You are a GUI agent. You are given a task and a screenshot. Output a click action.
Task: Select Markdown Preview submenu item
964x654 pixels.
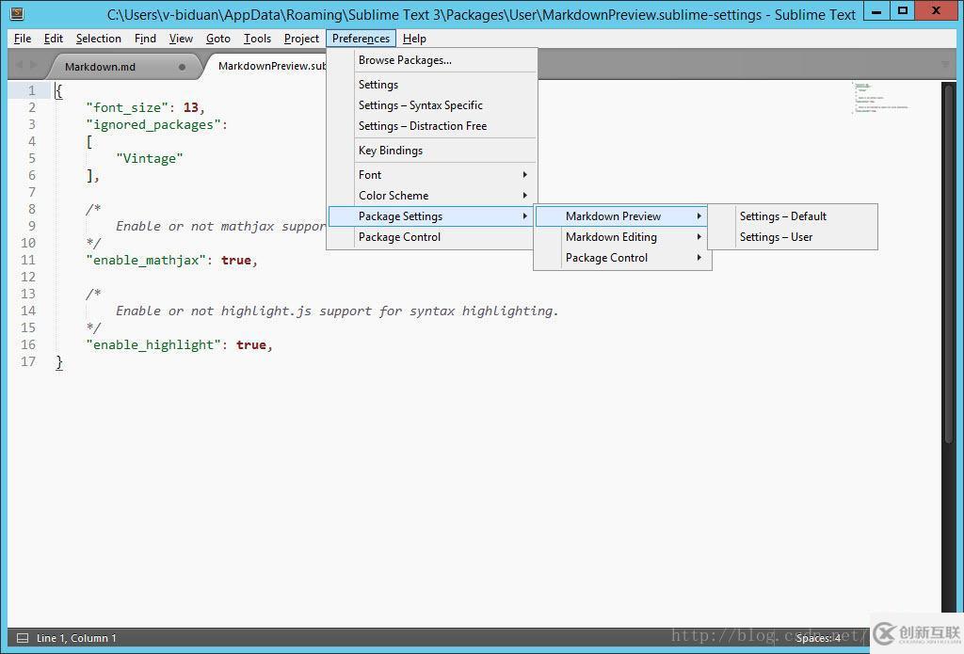tap(621, 216)
